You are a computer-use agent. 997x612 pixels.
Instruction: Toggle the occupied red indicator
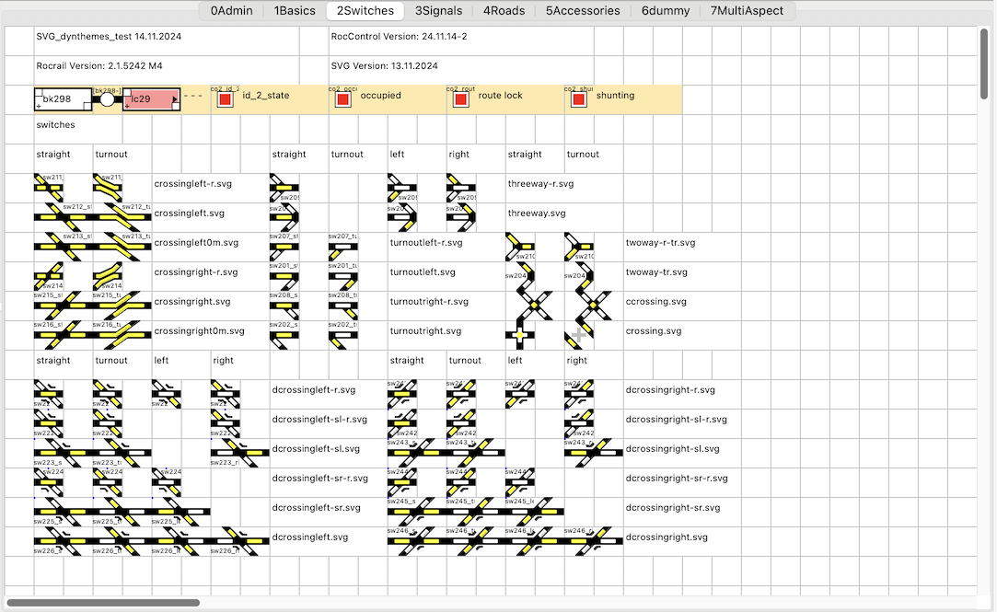[x=342, y=99]
